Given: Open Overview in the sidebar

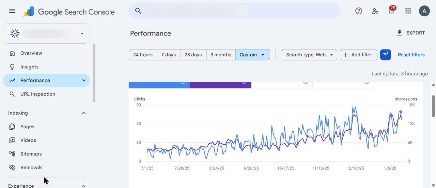Looking at the screenshot, I should point(46,53).
